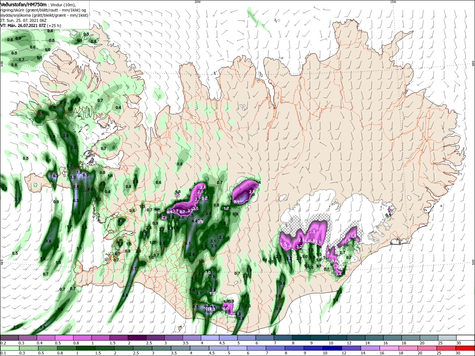Click the '(+25 h)' forecast offset text
This screenshot has width=475, height=356.
[x=54, y=26]
